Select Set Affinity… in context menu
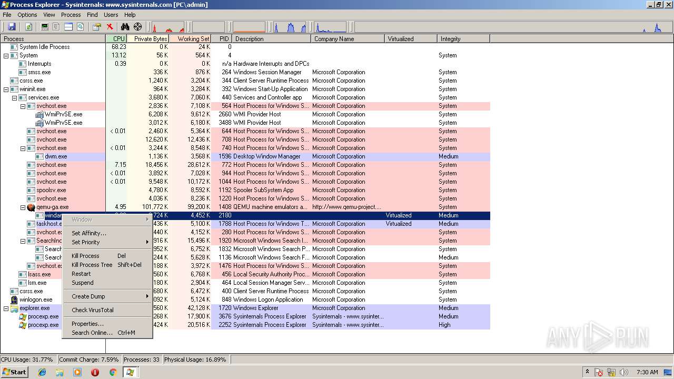Screen dimensions: 674x379 pyautogui.click(x=107, y=233)
